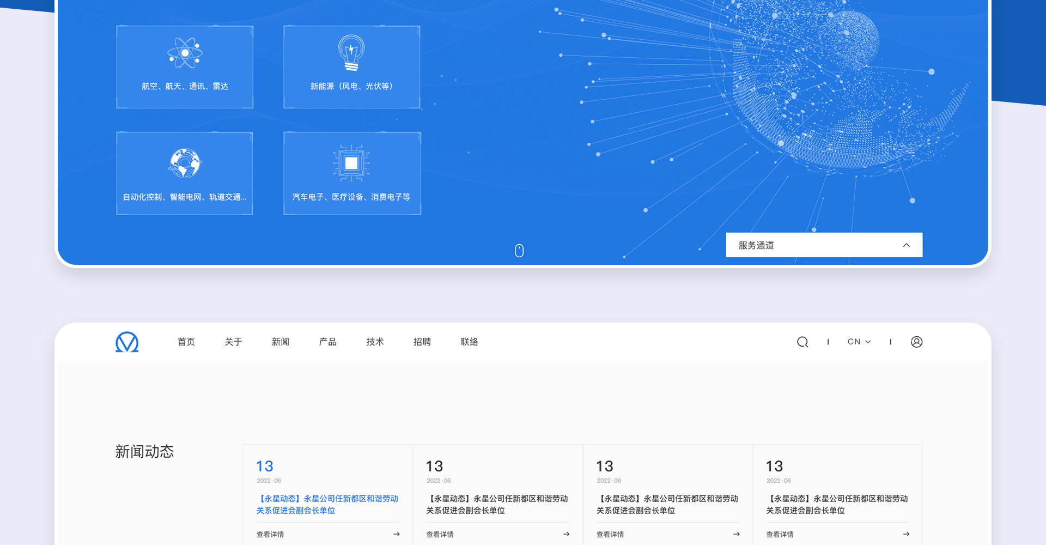
Task: Open the CN language dropdown
Action: coord(859,342)
